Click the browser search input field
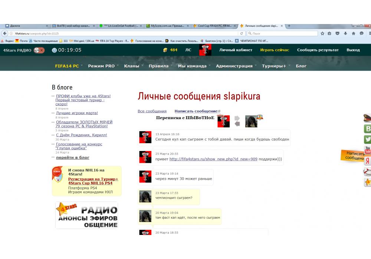This screenshot has height=259, width=371. point(282,33)
